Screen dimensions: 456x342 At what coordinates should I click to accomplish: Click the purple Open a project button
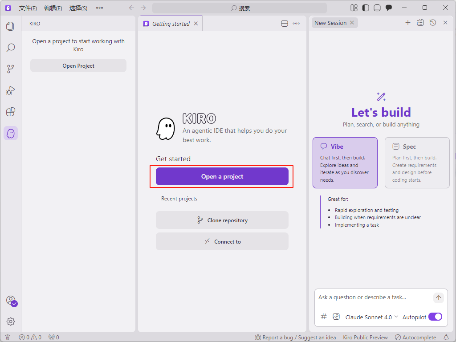222,176
